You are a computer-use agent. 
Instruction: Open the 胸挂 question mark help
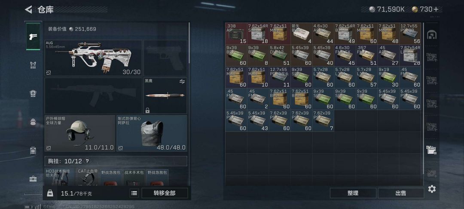(87, 161)
